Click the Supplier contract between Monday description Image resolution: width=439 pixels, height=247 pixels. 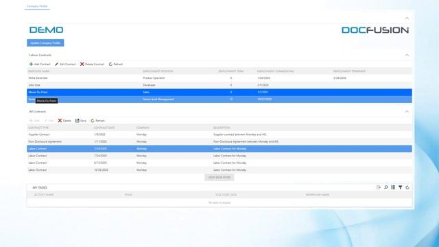[x=239, y=134]
